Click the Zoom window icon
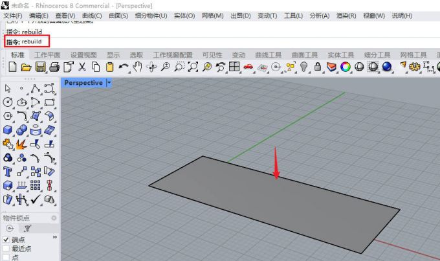This screenshot has width=440, height=261. [179, 67]
